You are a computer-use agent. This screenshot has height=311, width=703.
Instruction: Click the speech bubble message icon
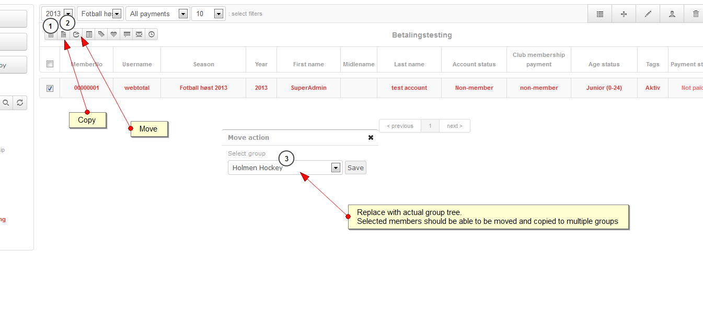(126, 34)
